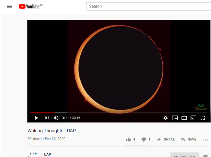Click the SUBSCRIBED button

click(x=184, y=155)
